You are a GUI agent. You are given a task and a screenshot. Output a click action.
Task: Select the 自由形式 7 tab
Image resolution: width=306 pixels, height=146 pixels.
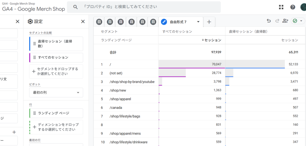(x=178, y=22)
